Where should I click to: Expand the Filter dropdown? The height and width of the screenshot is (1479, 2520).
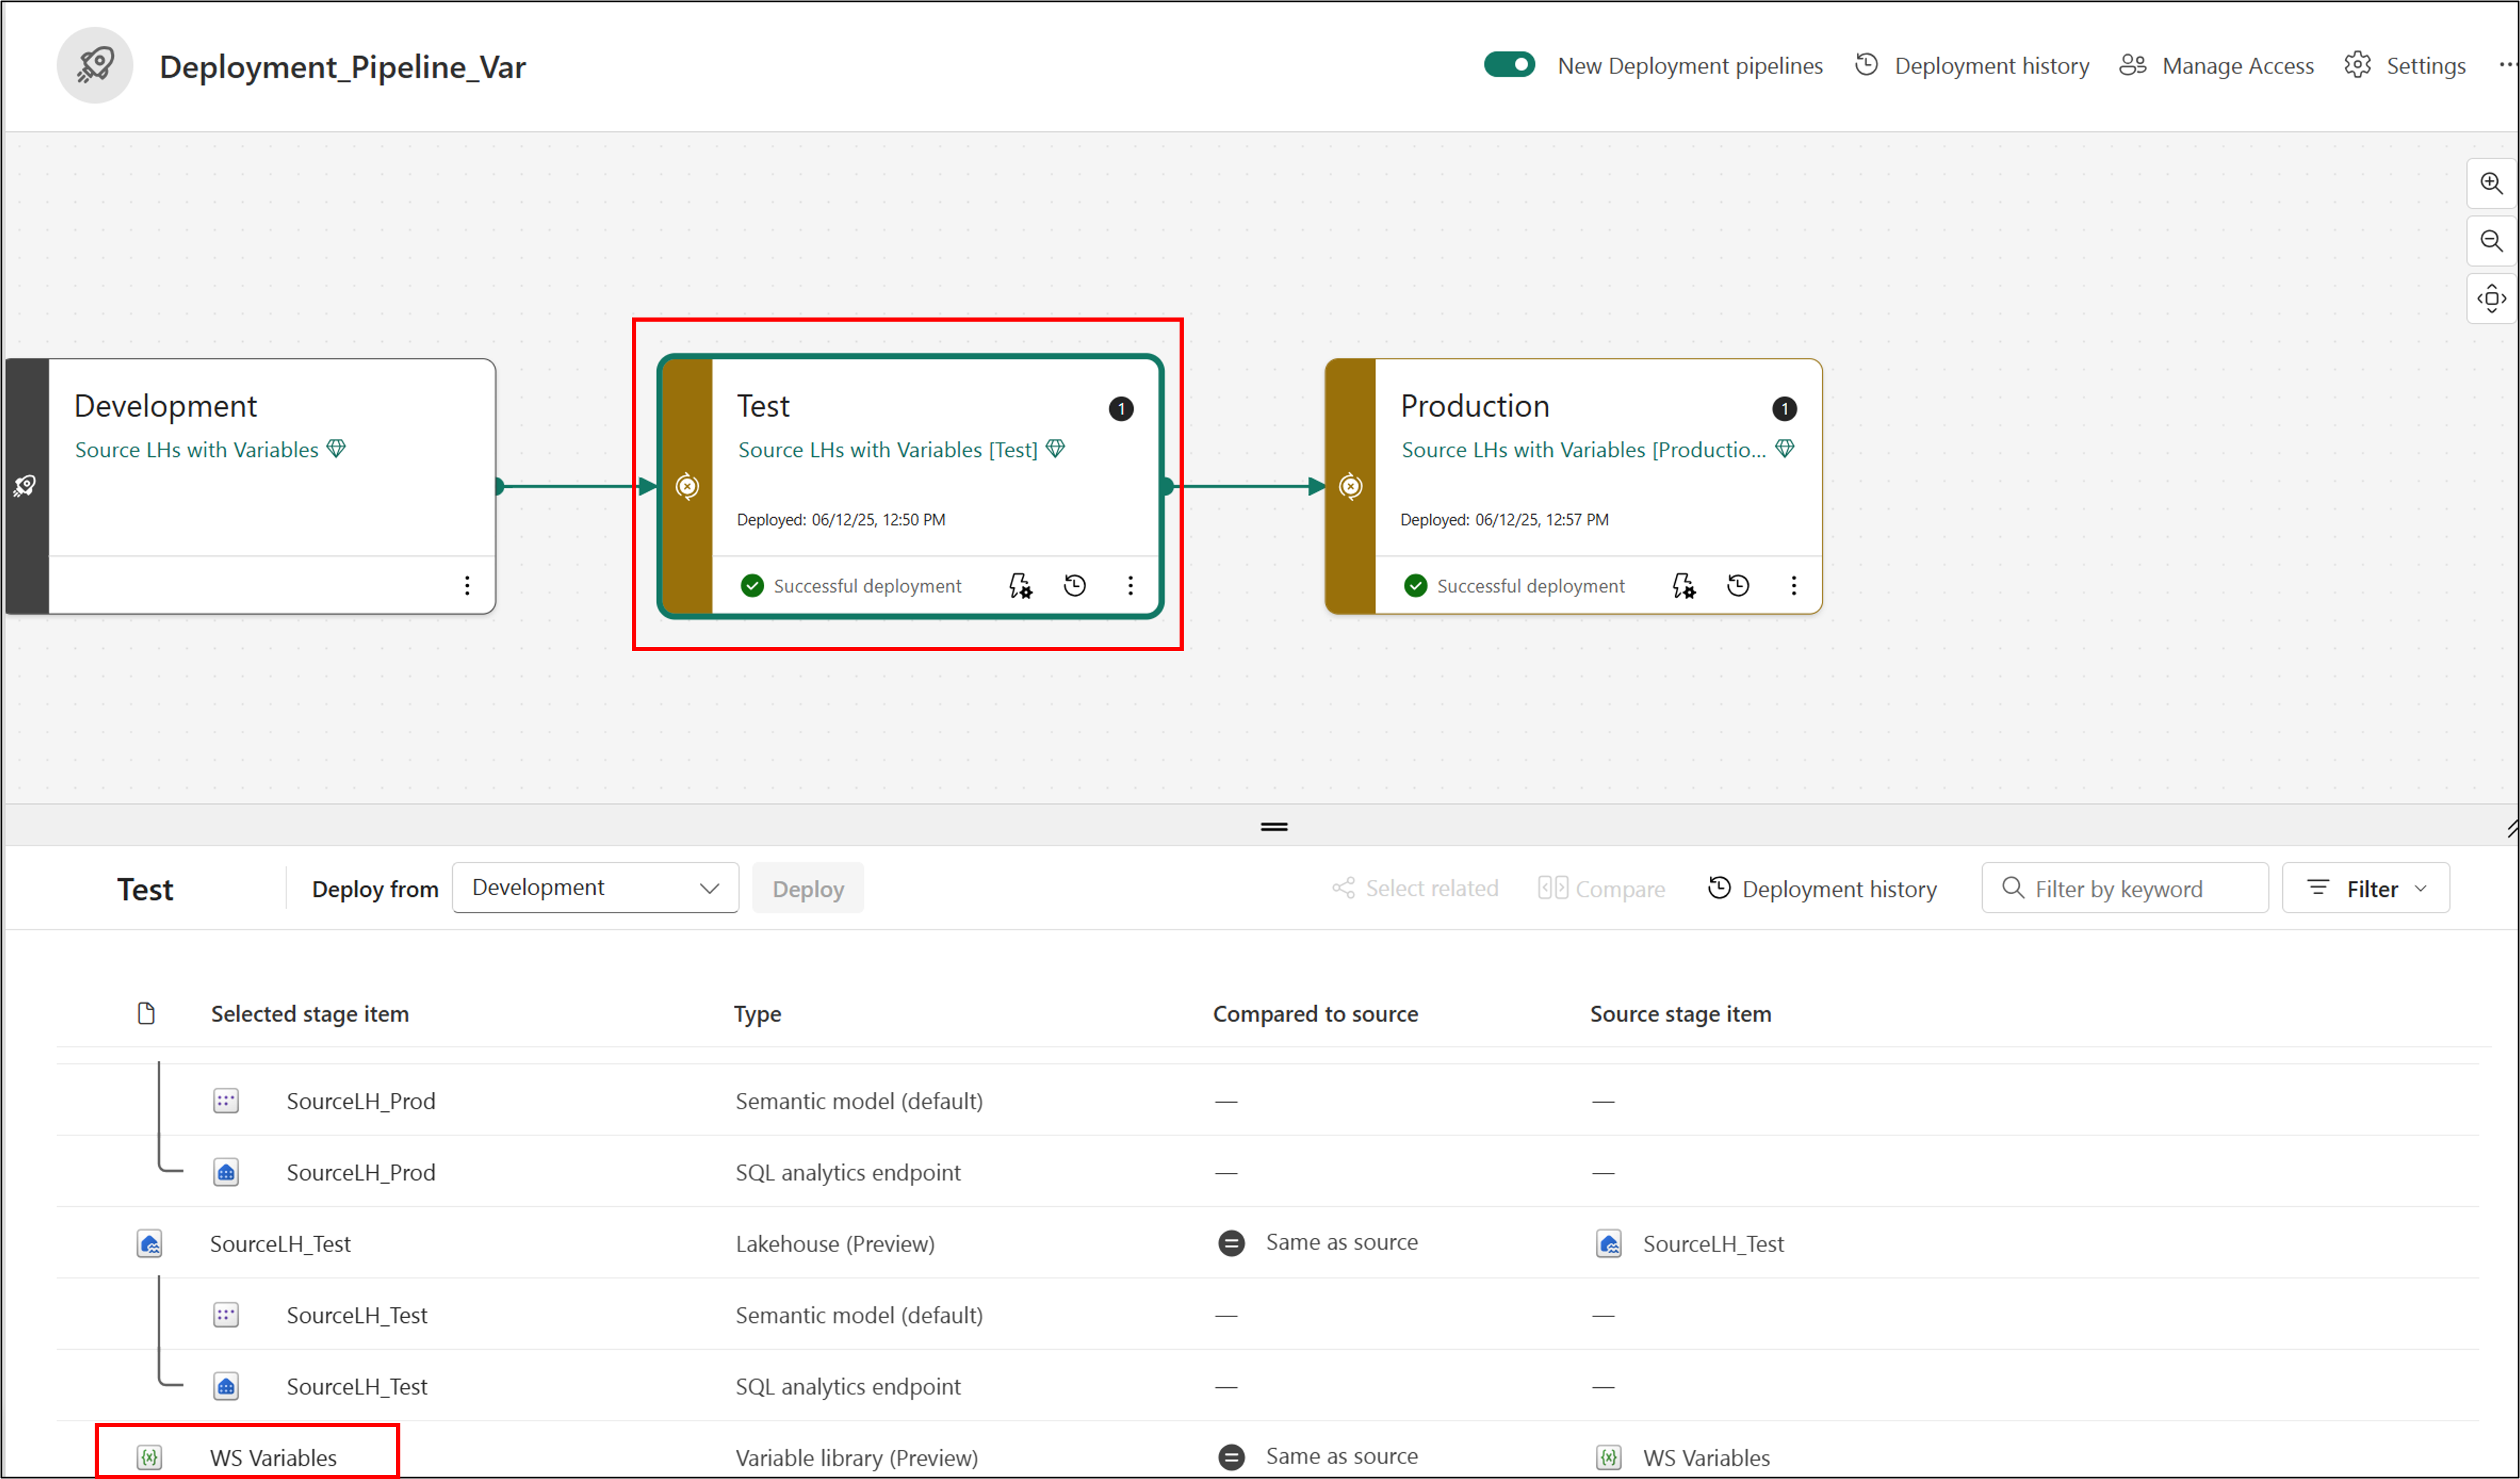pos(2365,889)
